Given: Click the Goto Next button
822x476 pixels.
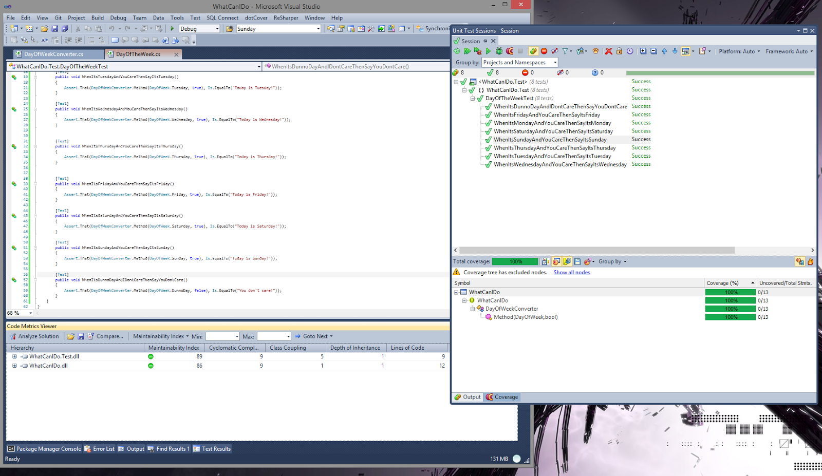Looking at the screenshot, I should pos(313,336).
